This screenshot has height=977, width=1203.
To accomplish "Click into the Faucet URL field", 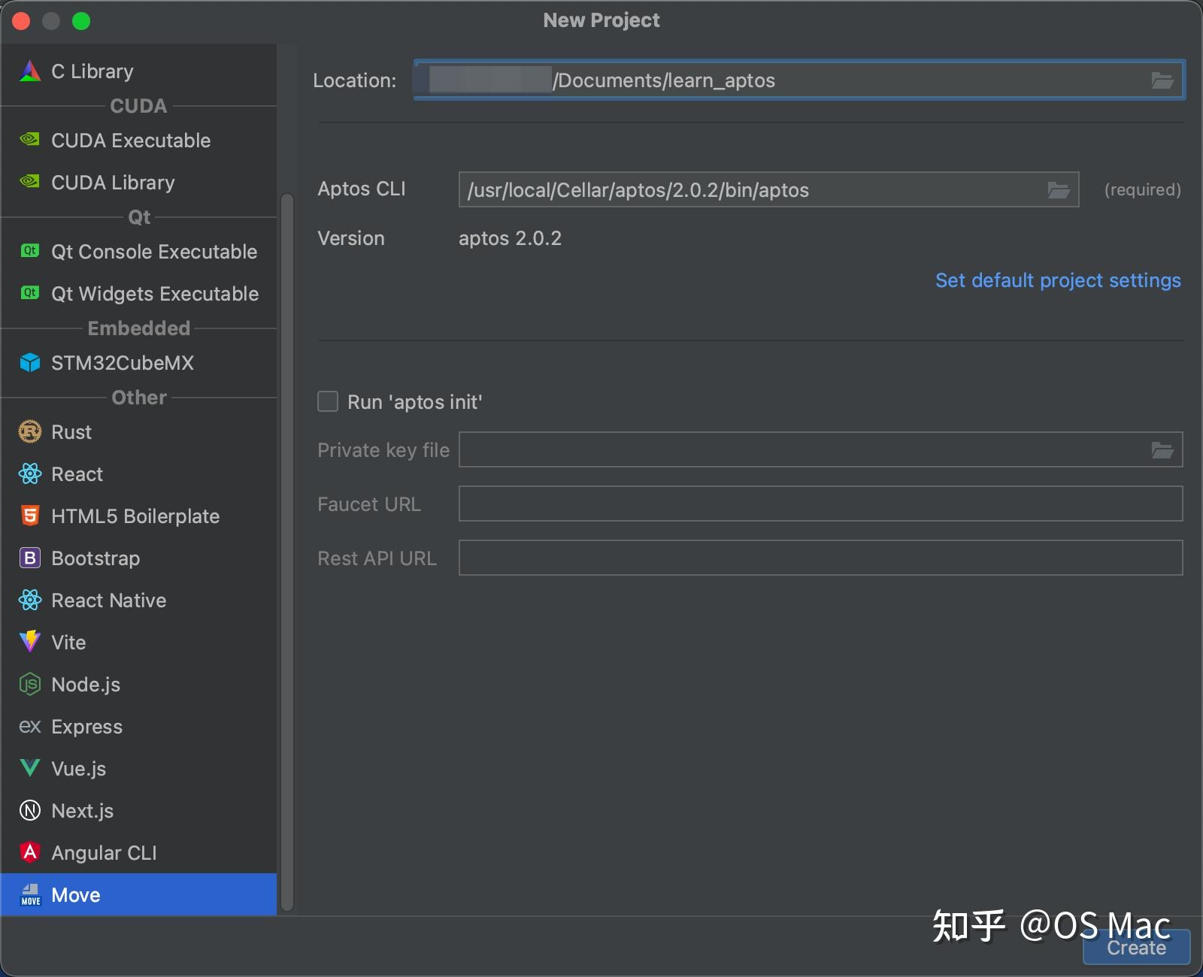I will [820, 504].
